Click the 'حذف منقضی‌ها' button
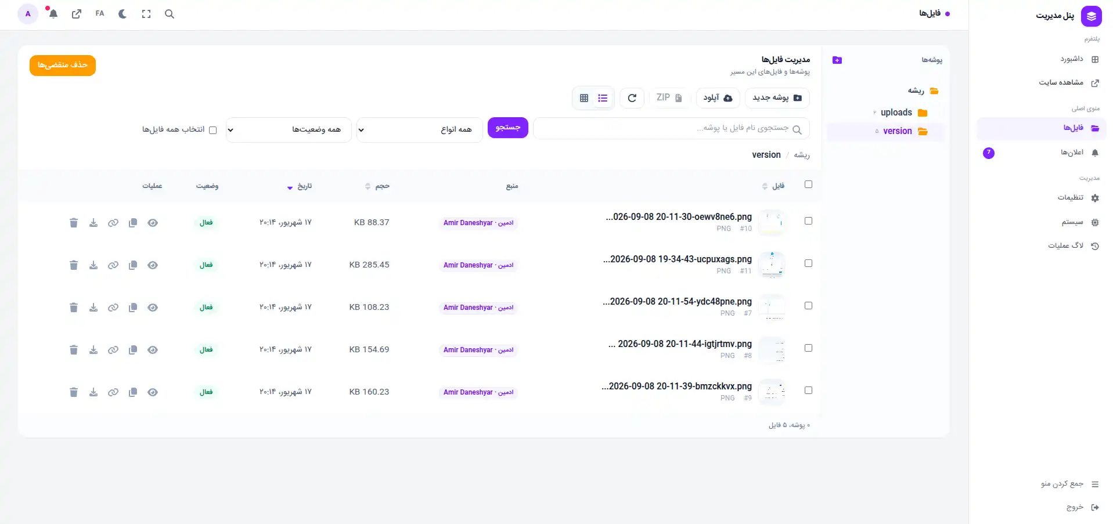 (x=63, y=66)
